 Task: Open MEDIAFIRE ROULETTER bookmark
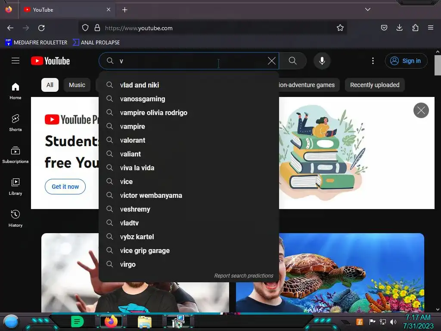tap(36, 43)
